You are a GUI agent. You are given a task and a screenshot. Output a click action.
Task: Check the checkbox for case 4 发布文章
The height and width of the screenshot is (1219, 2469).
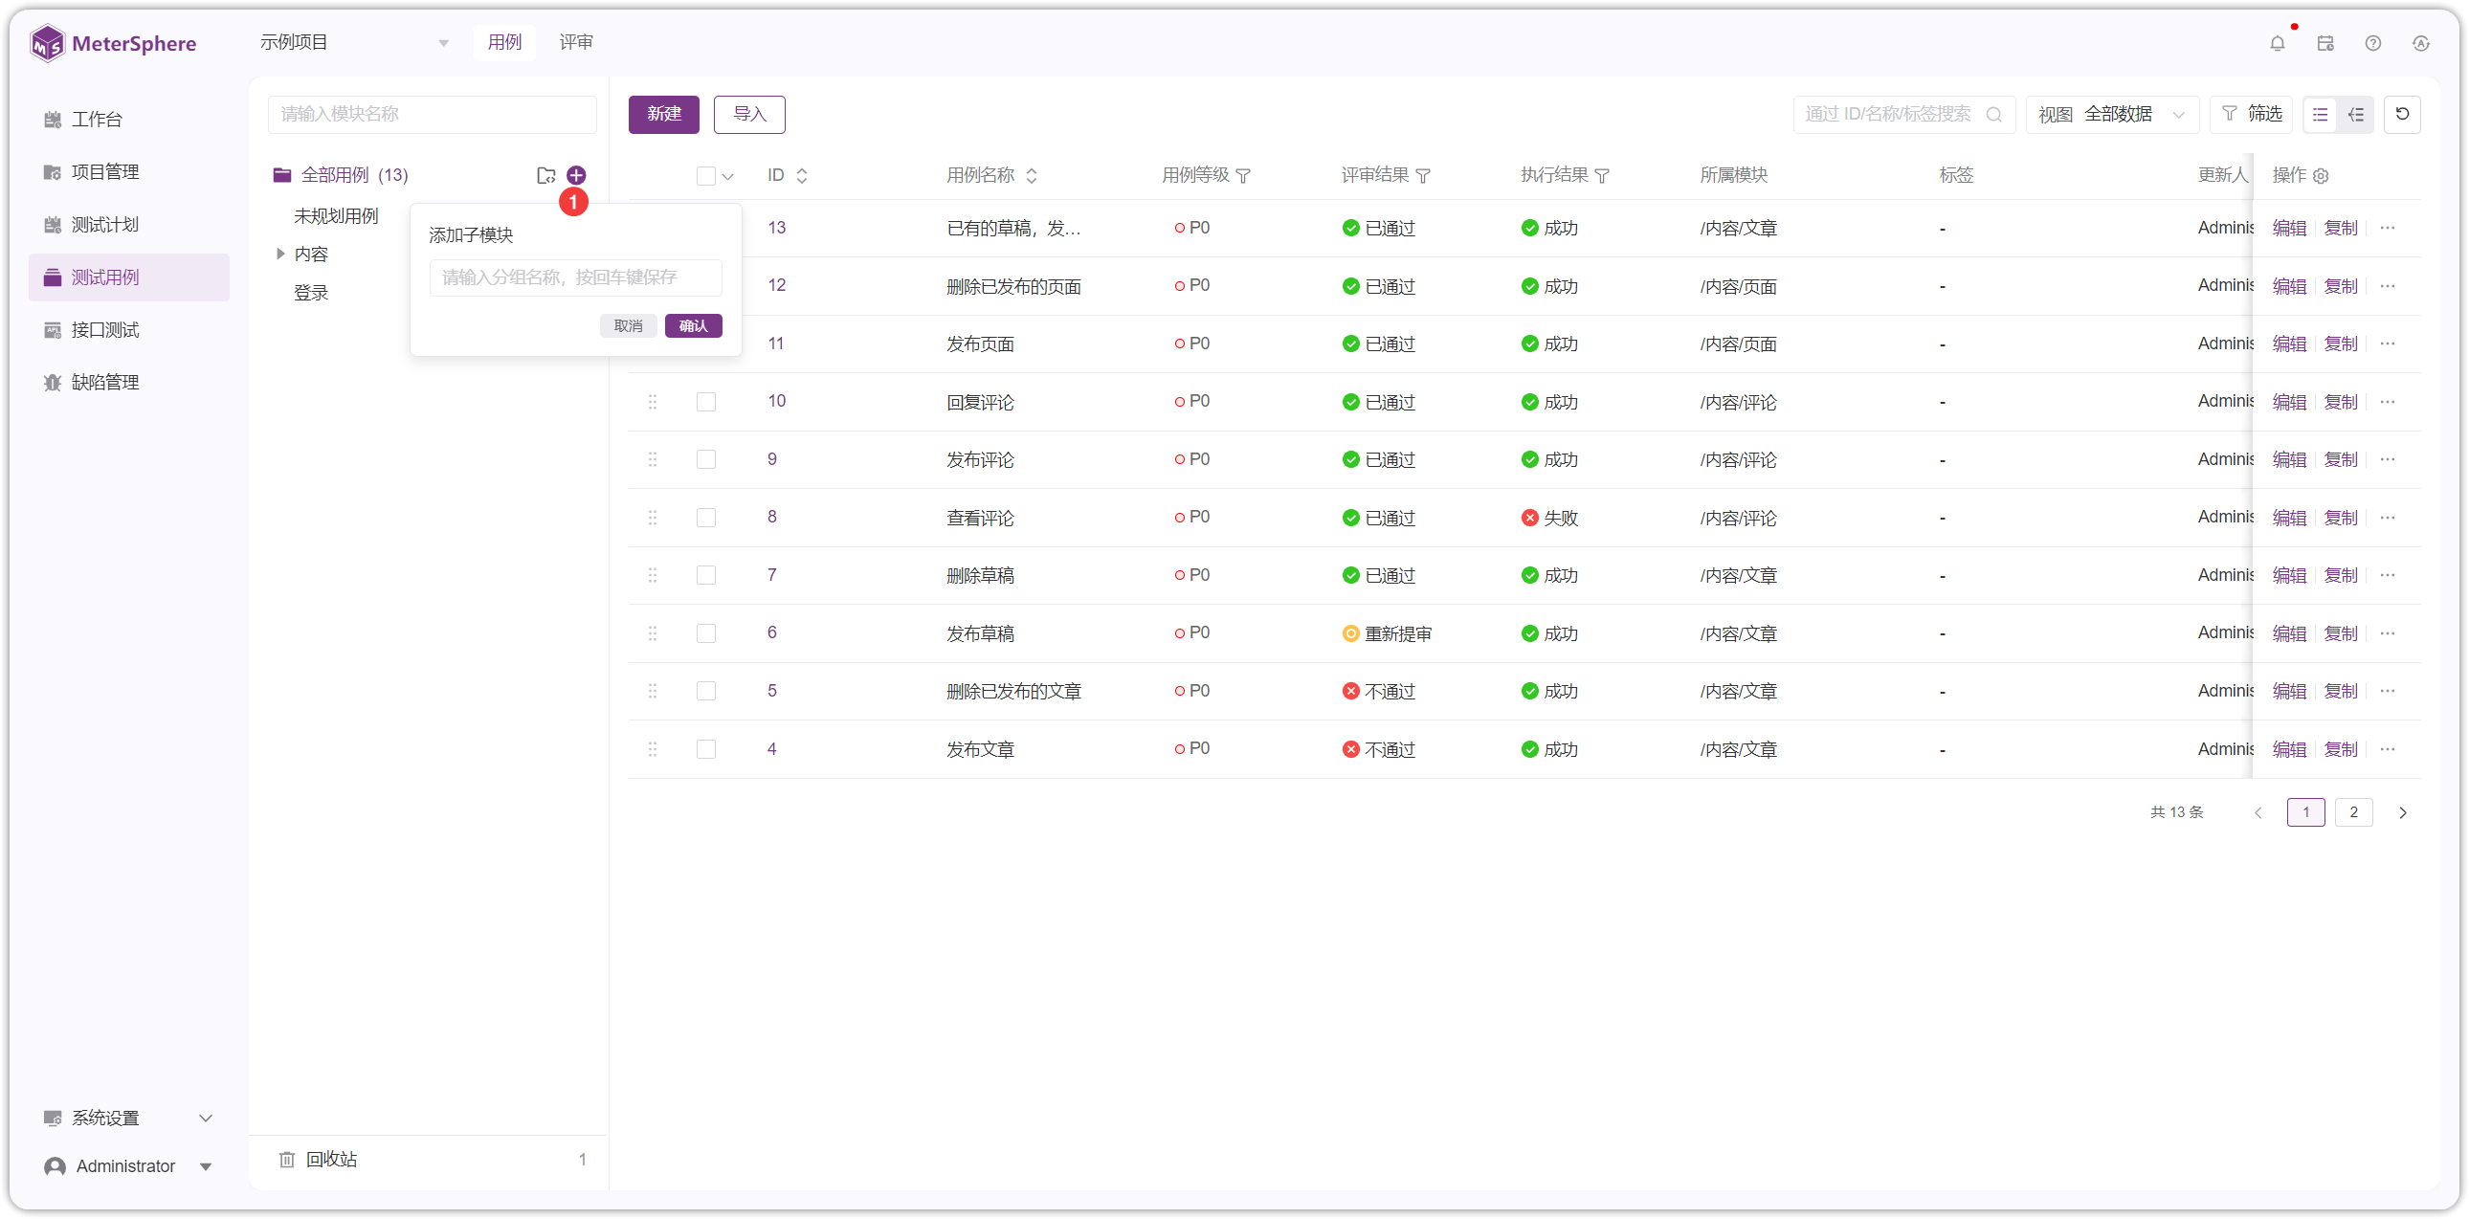[x=706, y=748]
